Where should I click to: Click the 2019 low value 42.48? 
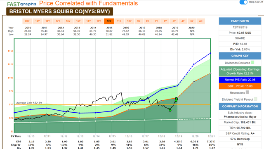(175, 34)
